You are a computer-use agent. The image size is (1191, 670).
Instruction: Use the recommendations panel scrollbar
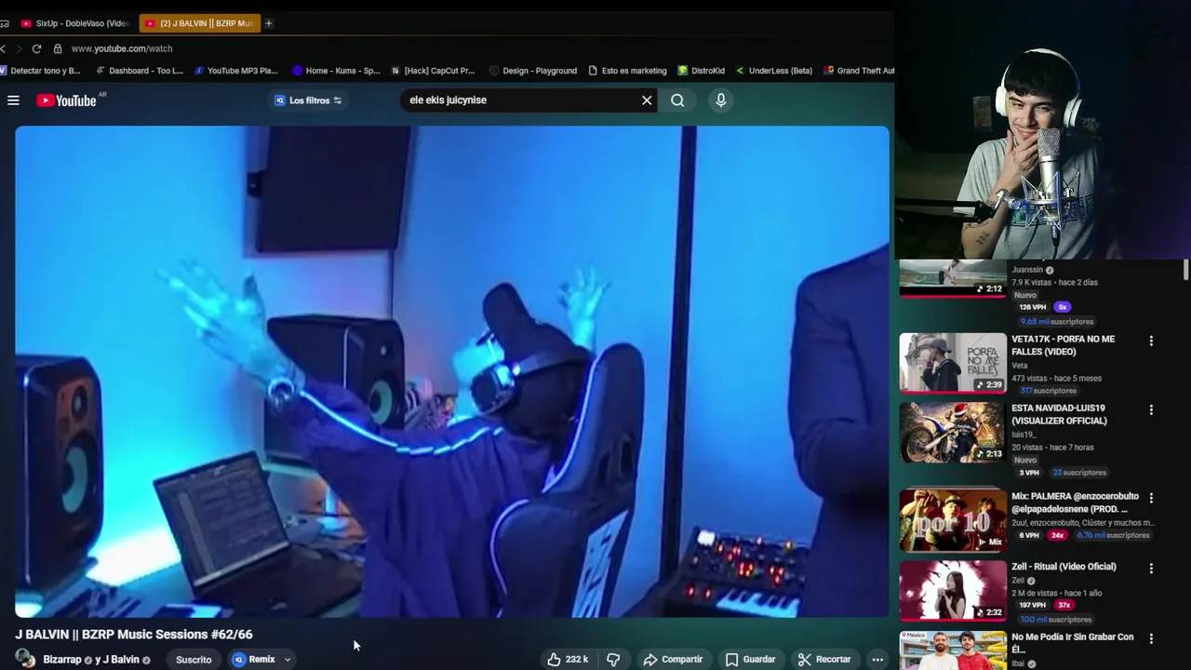(1185, 270)
